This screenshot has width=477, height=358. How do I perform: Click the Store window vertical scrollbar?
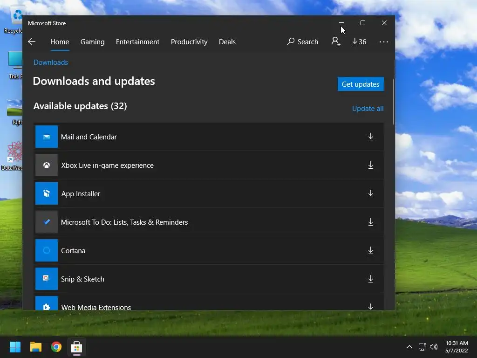point(393,102)
